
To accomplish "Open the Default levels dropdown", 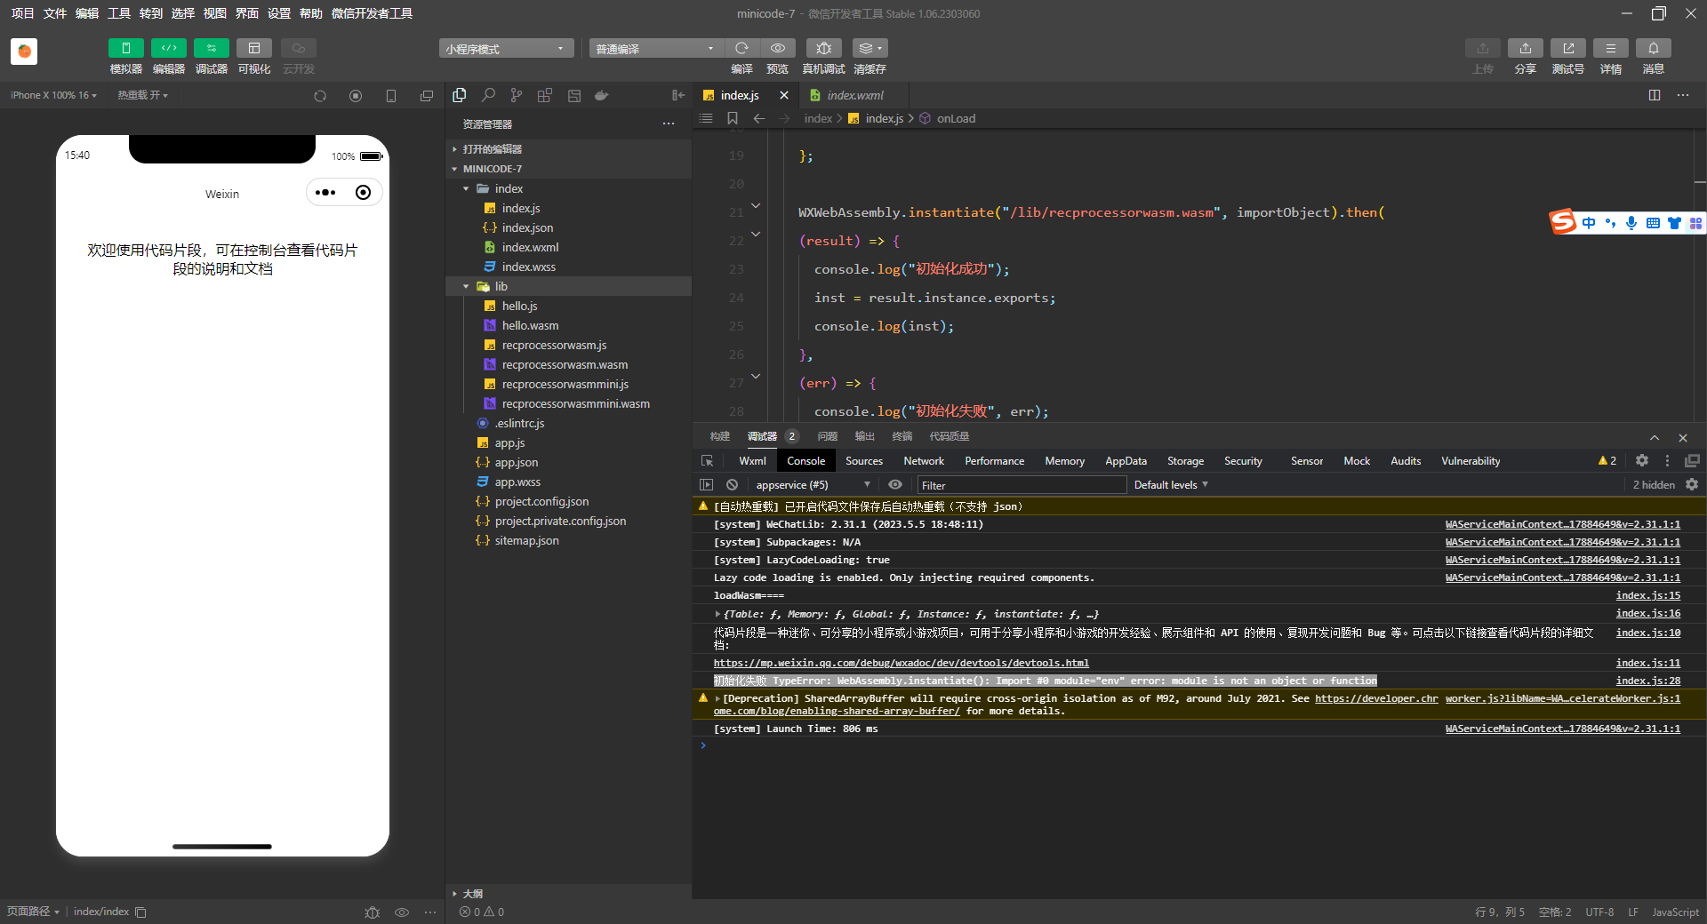I will point(1170,485).
